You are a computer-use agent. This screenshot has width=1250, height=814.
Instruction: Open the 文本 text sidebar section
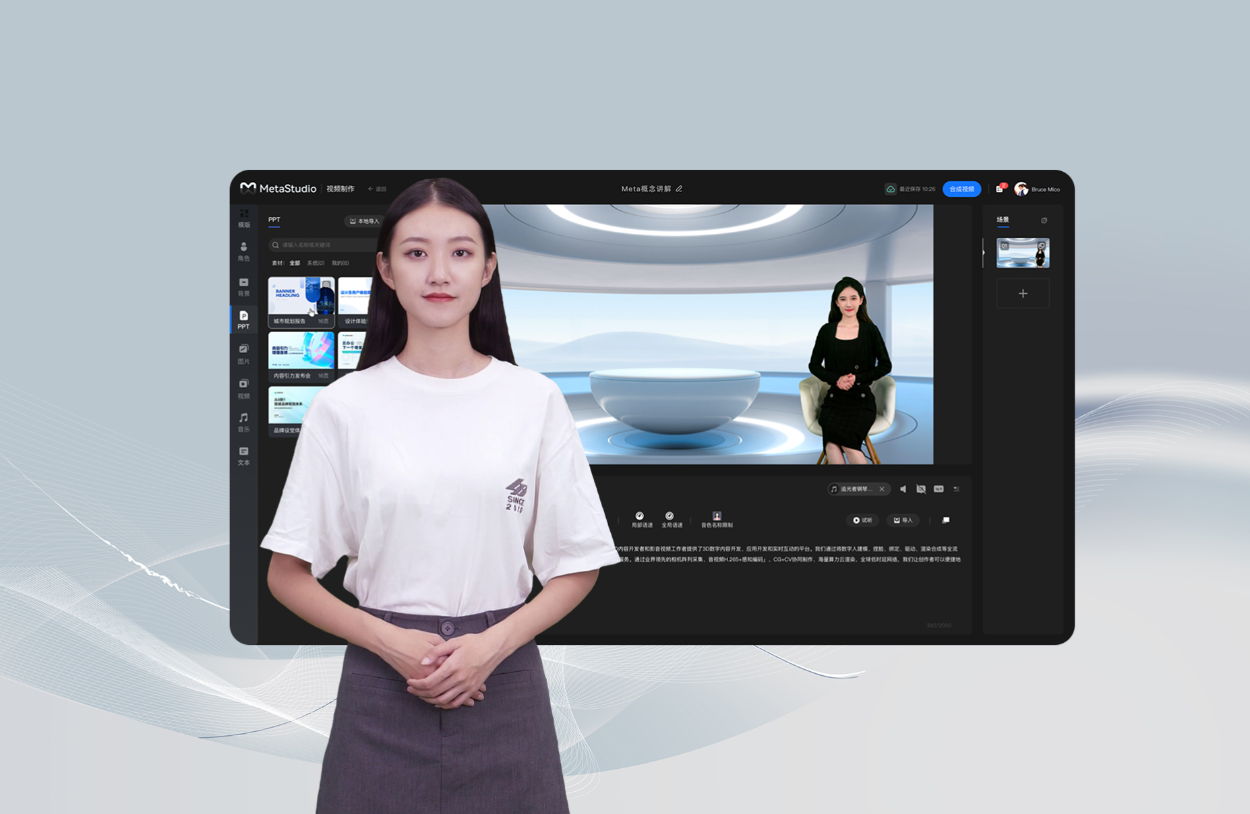click(x=244, y=456)
